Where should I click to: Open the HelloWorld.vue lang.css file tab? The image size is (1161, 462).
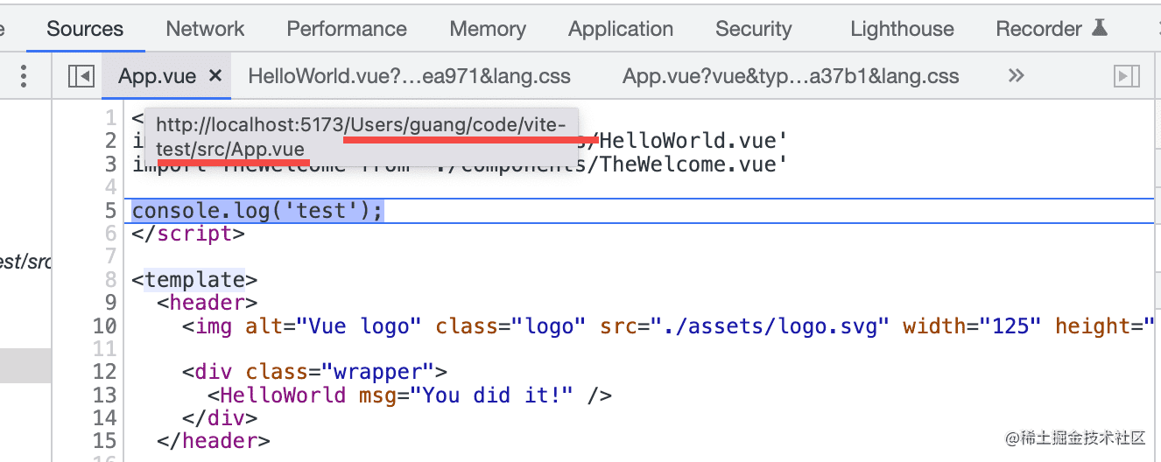(x=410, y=76)
